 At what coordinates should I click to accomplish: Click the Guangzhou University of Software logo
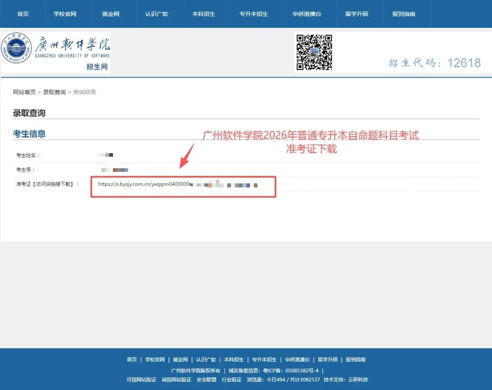pos(56,52)
